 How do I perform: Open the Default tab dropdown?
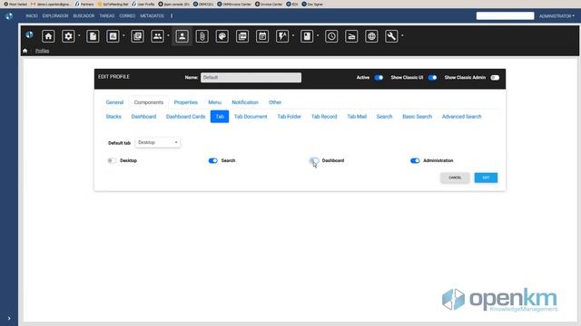[157, 143]
